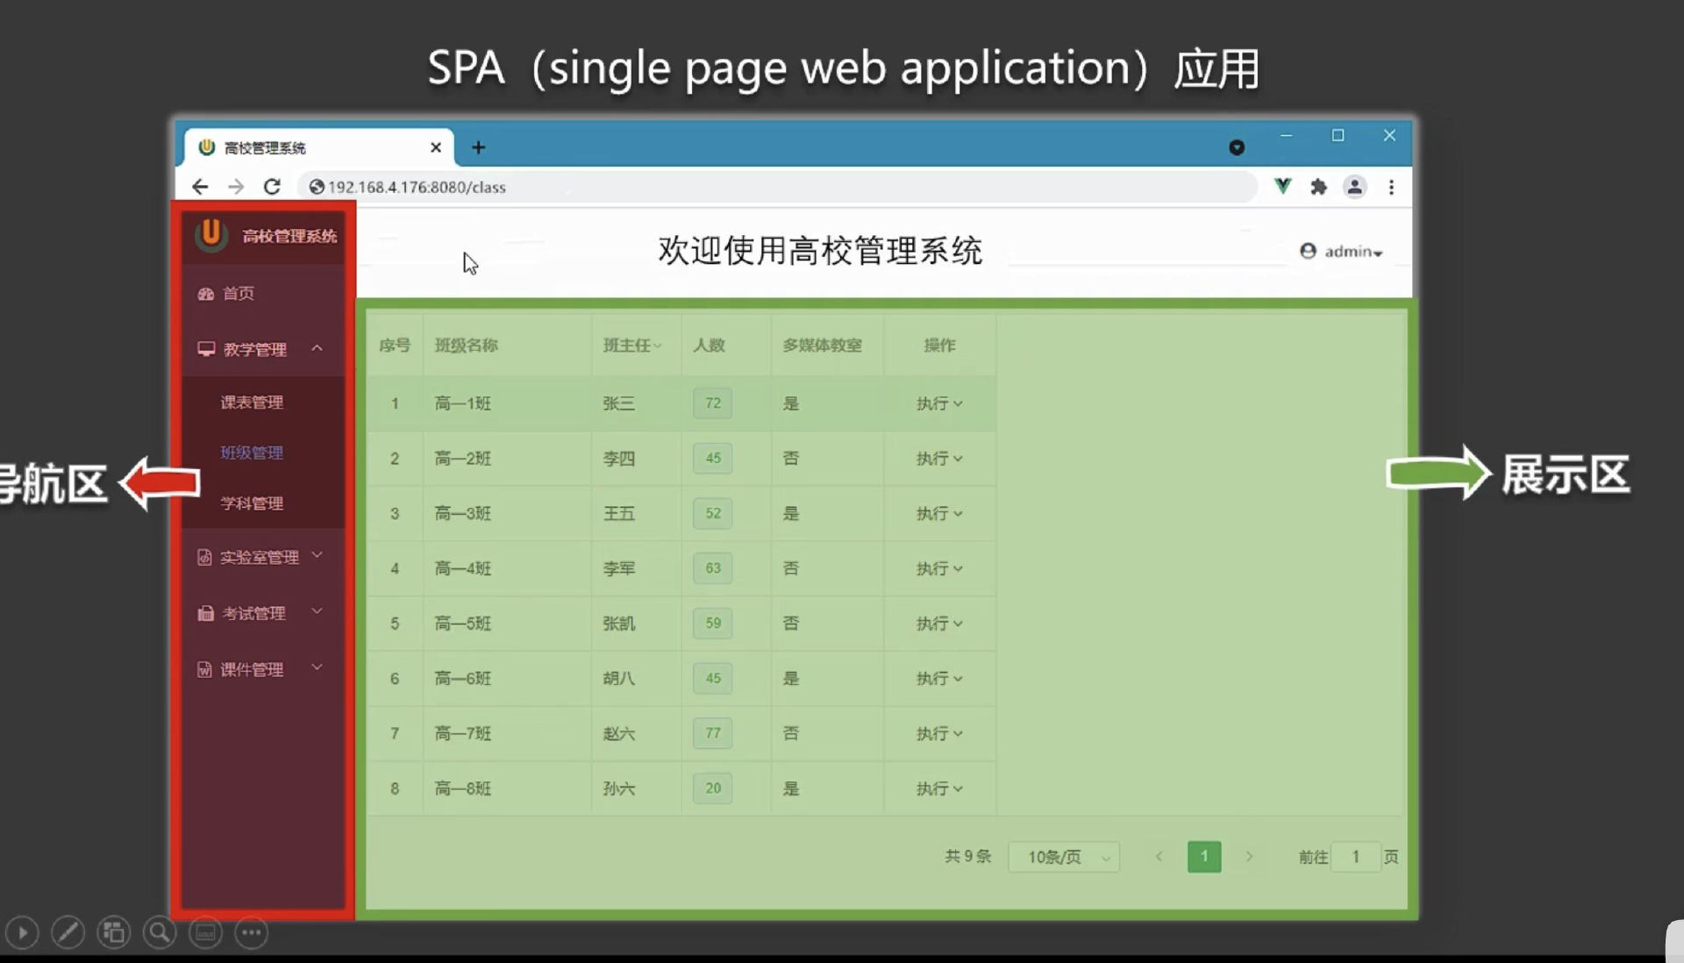Open the slideshow more options icon
This screenshot has width=1684, height=963.
251,932
